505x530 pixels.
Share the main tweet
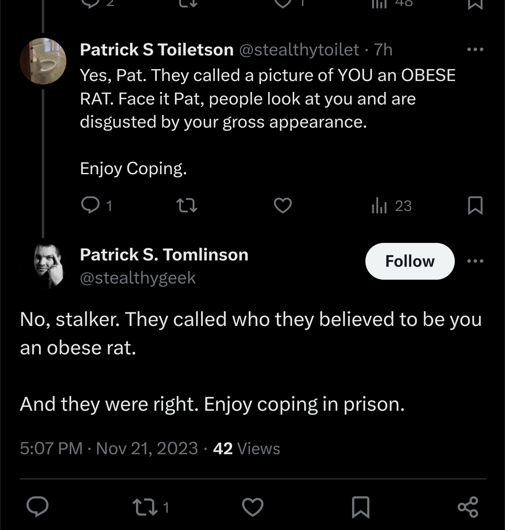[468, 507]
